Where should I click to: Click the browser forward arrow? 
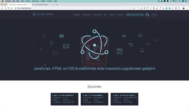pyautogui.click(x=5, y=8)
